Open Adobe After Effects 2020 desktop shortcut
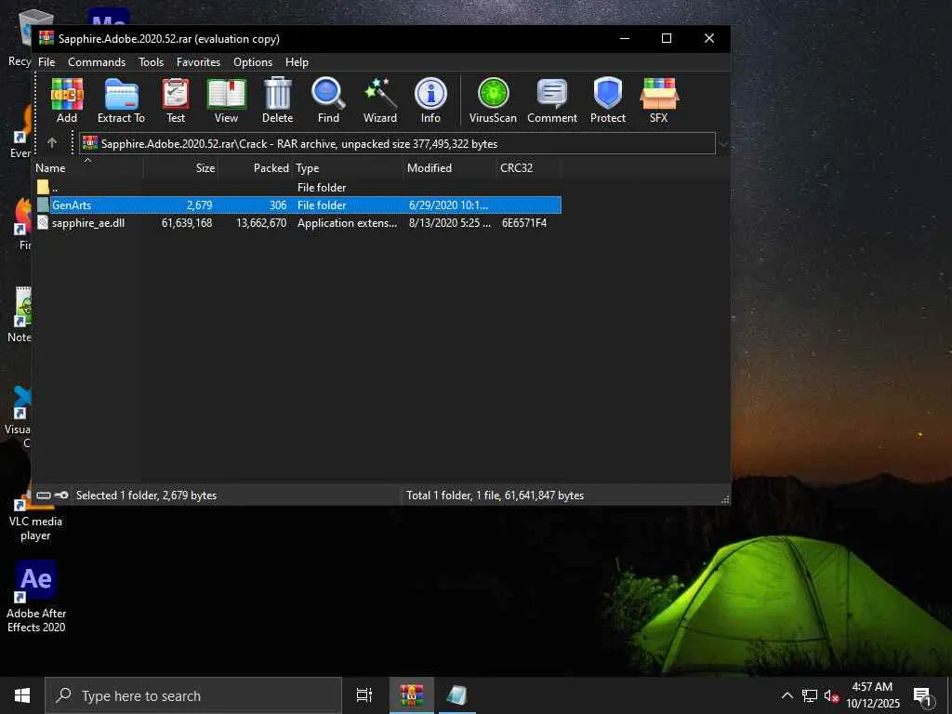The width and height of the screenshot is (952, 714). click(36, 597)
